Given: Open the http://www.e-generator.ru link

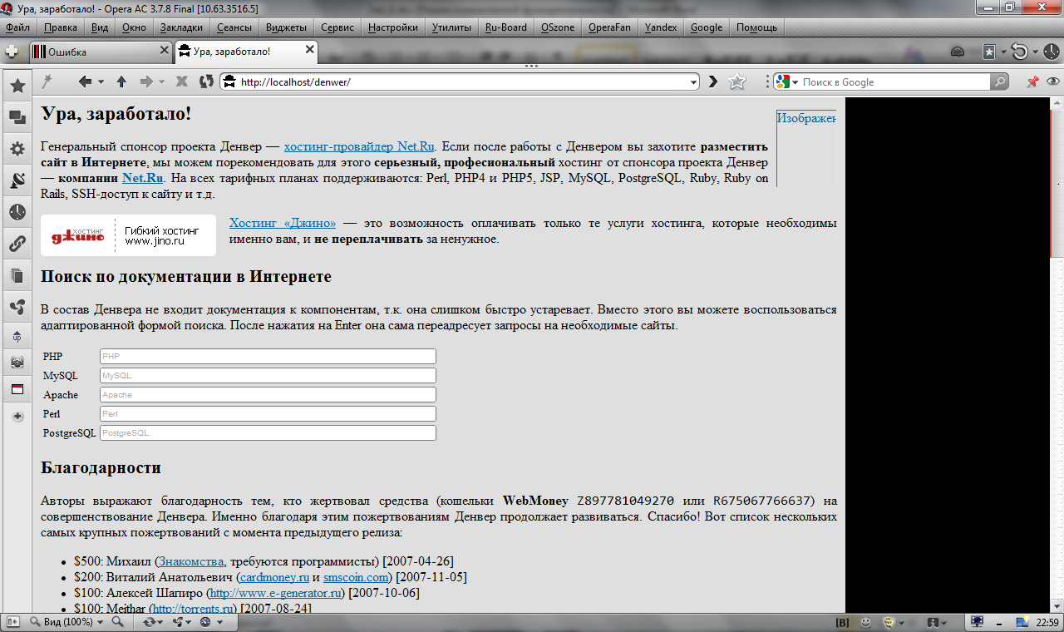Looking at the screenshot, I should click(x=275, y=593).
